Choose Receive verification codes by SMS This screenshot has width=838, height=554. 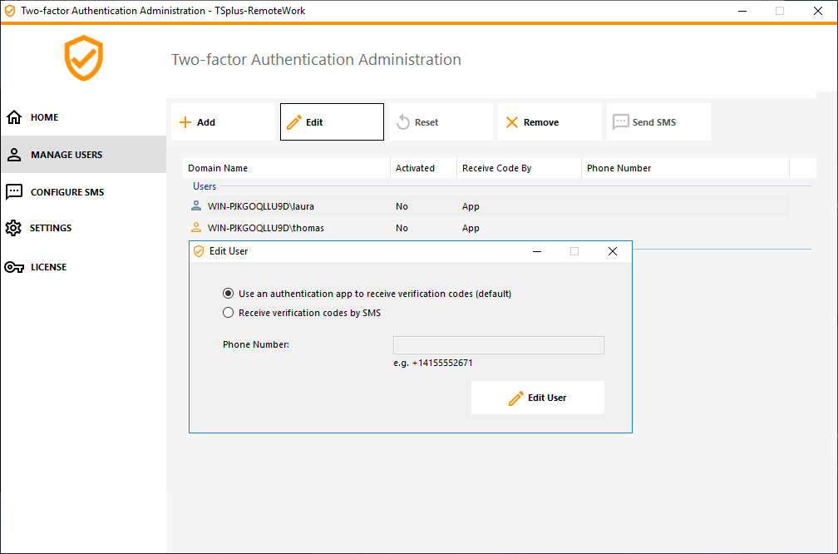point(229,313)
